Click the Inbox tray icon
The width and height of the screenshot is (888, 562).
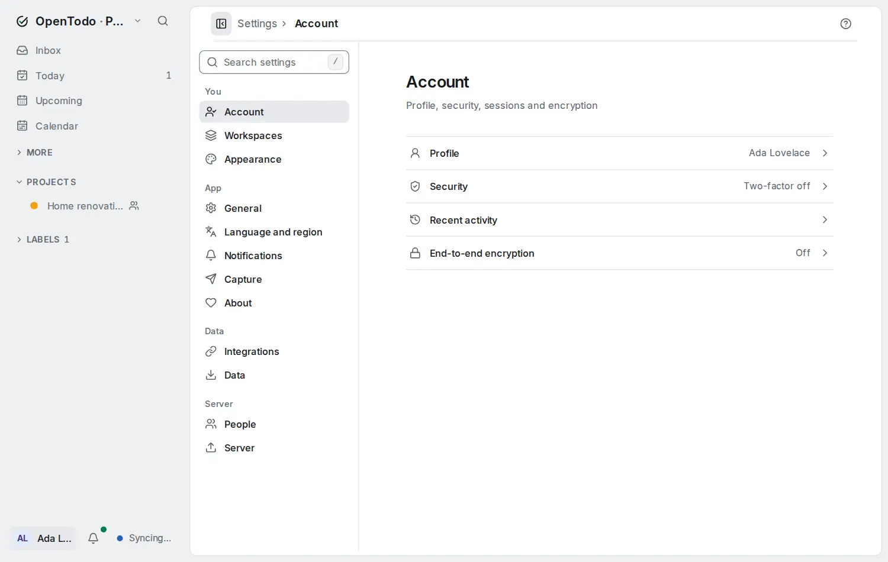[x=22, y=50]
